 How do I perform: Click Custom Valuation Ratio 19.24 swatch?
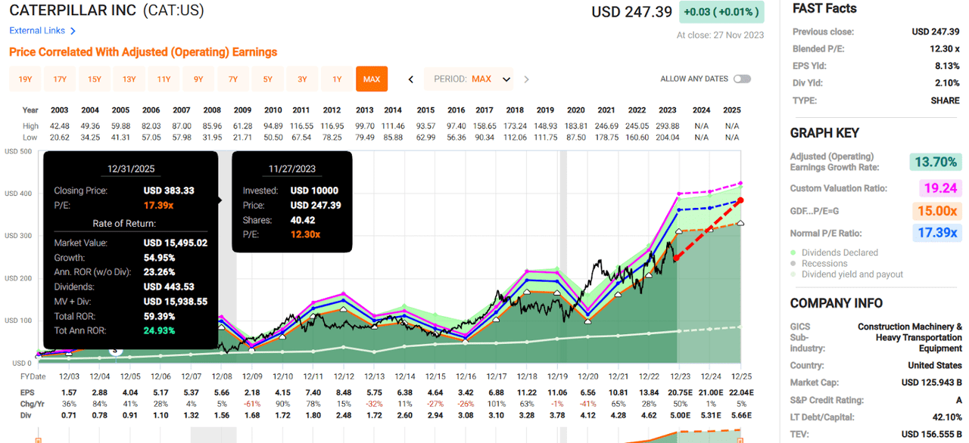941,188
